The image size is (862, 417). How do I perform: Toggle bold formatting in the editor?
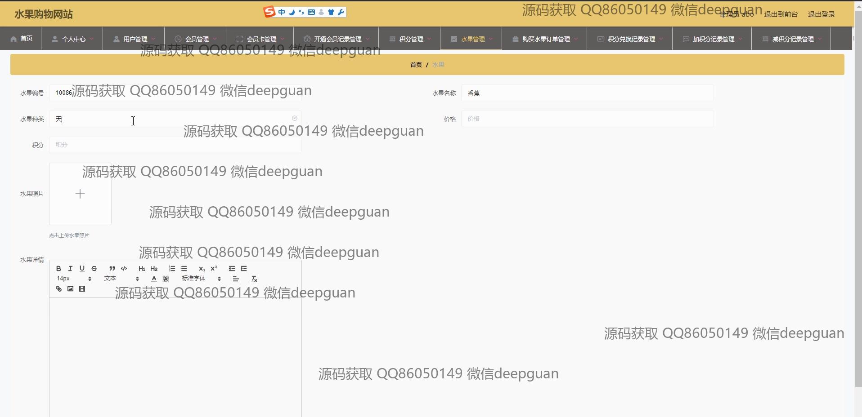(58, 269)
